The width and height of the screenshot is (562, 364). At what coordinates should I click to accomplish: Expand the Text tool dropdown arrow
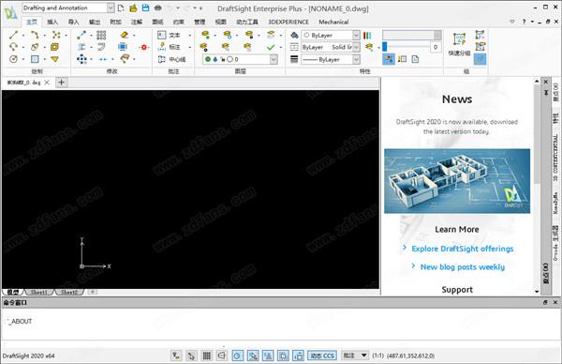pos(189,35)
